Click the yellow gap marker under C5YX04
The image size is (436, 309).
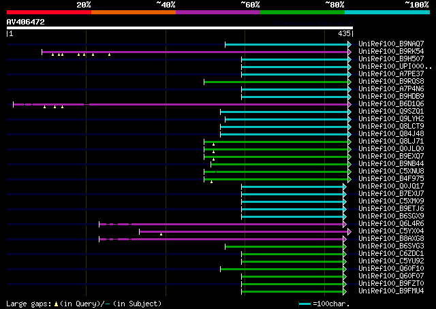(x=161, y=235)
